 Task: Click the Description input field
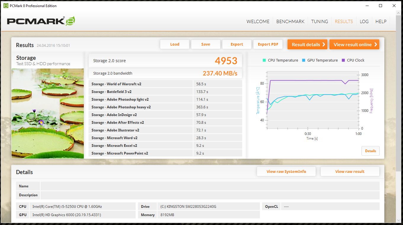pyautogui.click(x=210, y=195)
